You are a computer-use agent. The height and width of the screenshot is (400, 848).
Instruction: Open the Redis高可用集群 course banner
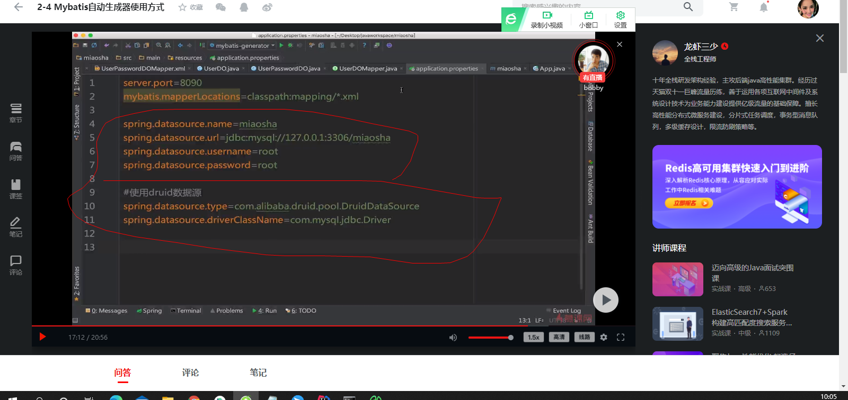pyautogui.click(x=737, y=187)
